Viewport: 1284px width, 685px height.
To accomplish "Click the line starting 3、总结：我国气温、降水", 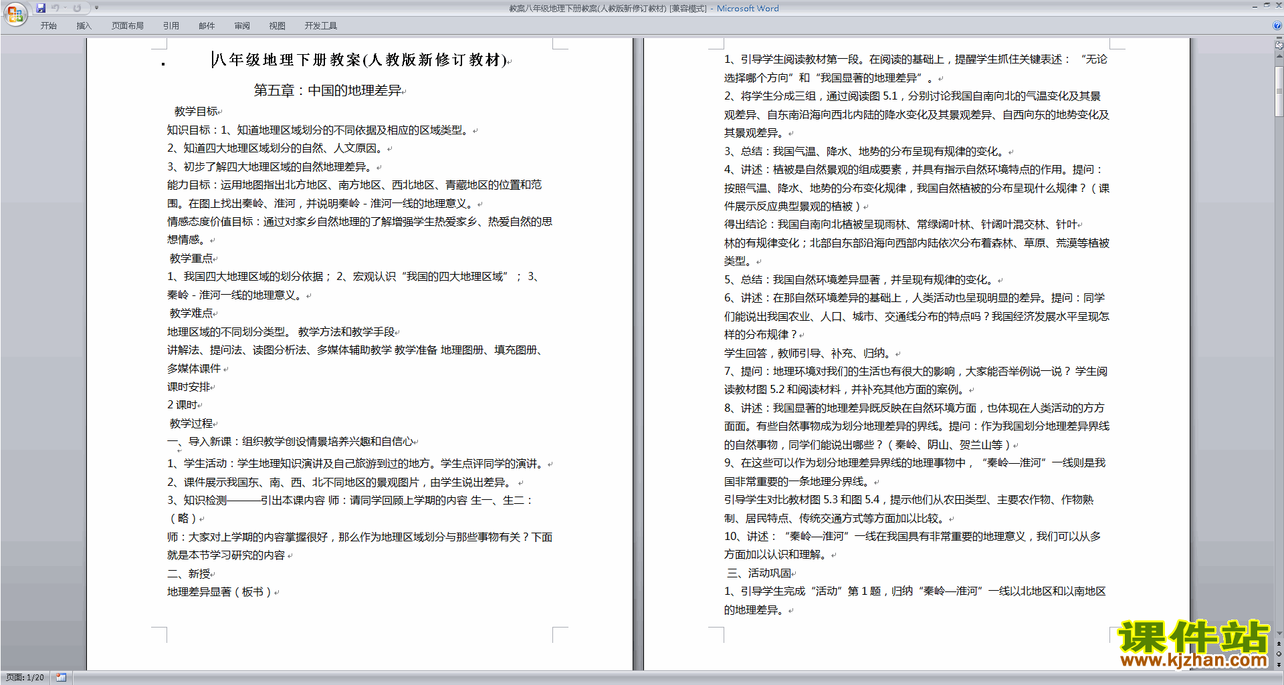I will coord(865,152).
